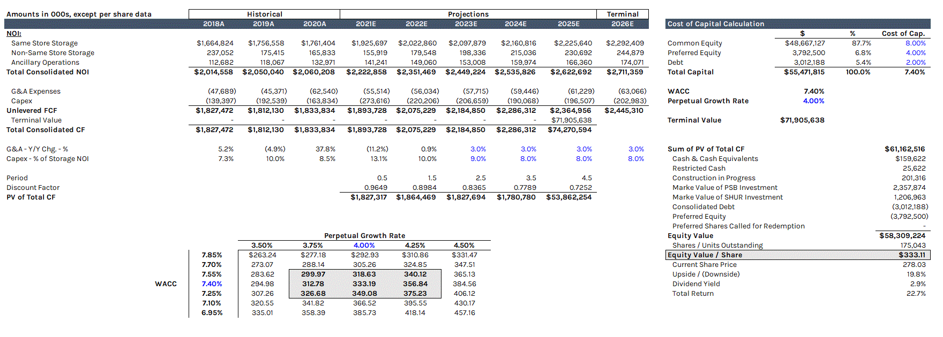Click PV of Total CF value $53,862,254
The width and height of the screenshot is (943, 337).
[x=569, y=197]
